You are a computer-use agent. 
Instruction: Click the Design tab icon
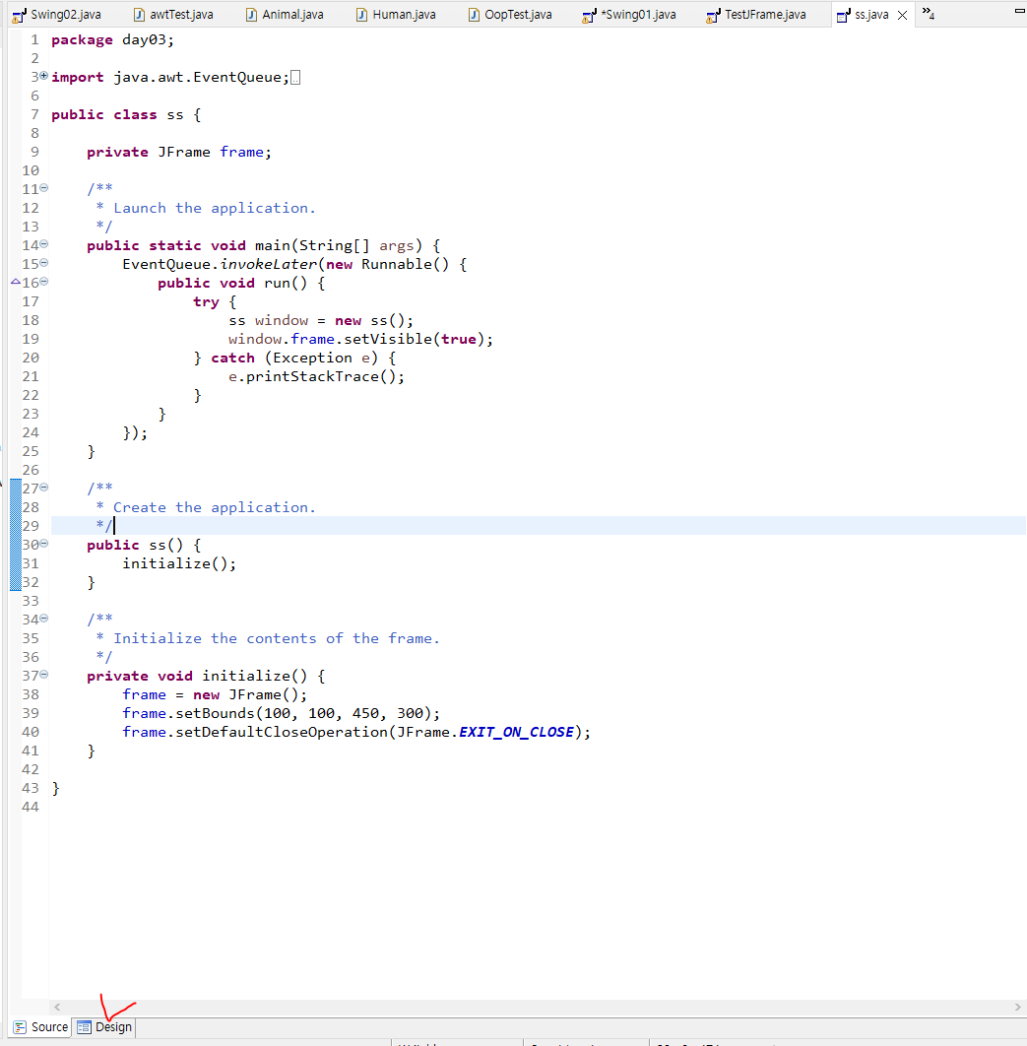[x=84, y=1027]
